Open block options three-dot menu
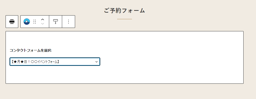Image resolution: width=256 pixels, height=99 pixels. click(68, 22)
